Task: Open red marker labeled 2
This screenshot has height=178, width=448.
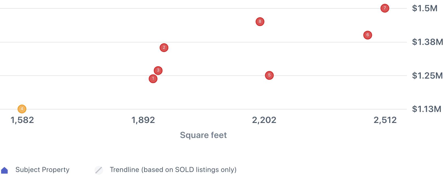Action: (x=164, y=48)
